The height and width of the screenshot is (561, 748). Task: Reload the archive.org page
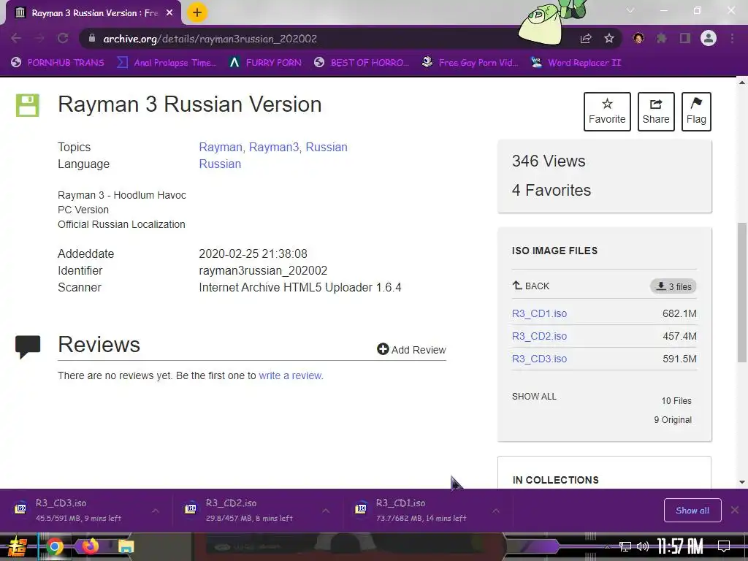[63, 38]
